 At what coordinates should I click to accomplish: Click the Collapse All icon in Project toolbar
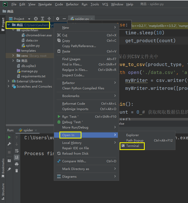[49, 19]
